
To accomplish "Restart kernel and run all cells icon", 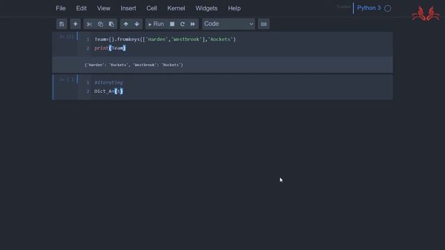I will point(193,24).
